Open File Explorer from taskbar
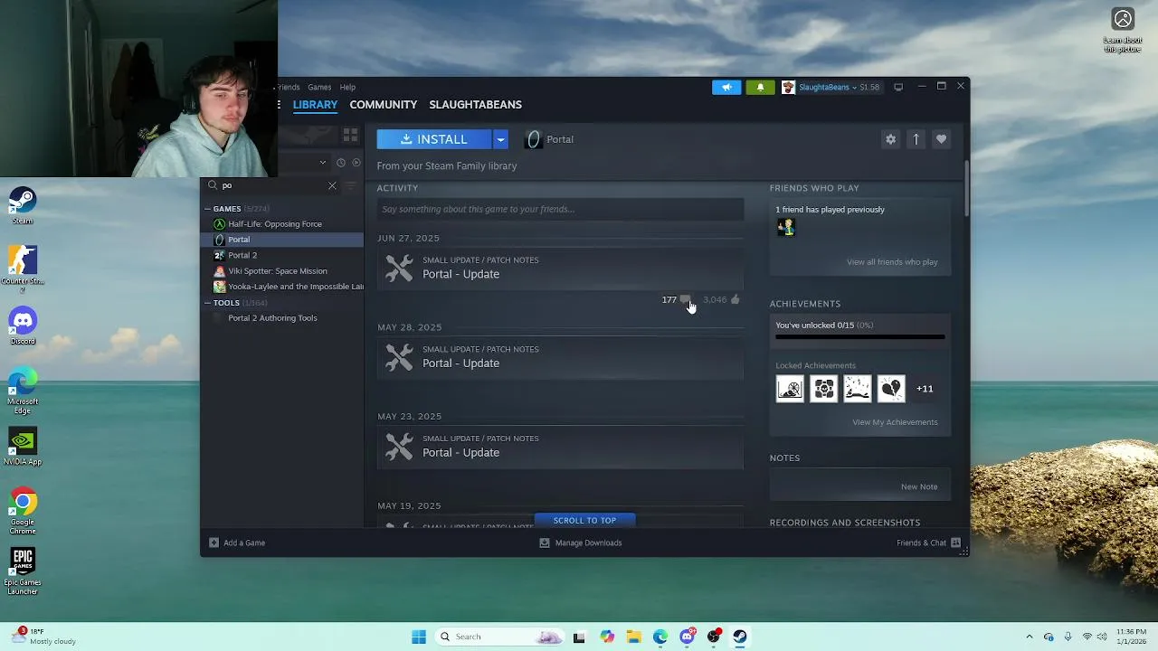 (633, 637)
